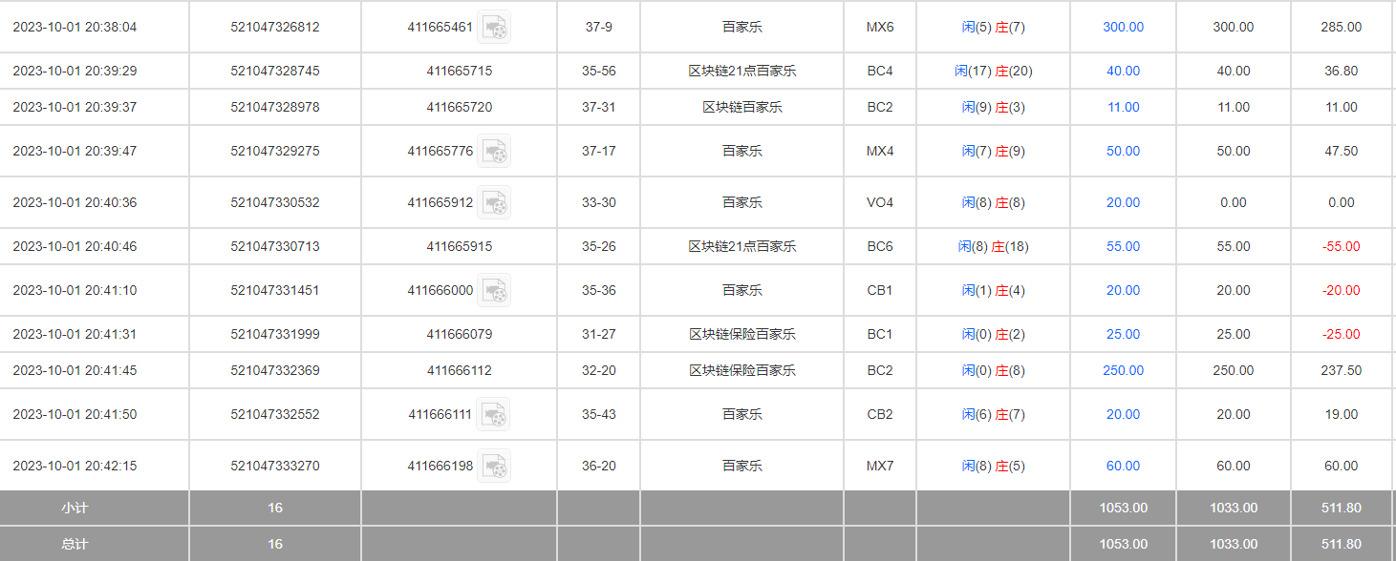This screenshot has width=1396, height=561.
Task: Open bet amount link 55.00
Action: point(1123,246)
